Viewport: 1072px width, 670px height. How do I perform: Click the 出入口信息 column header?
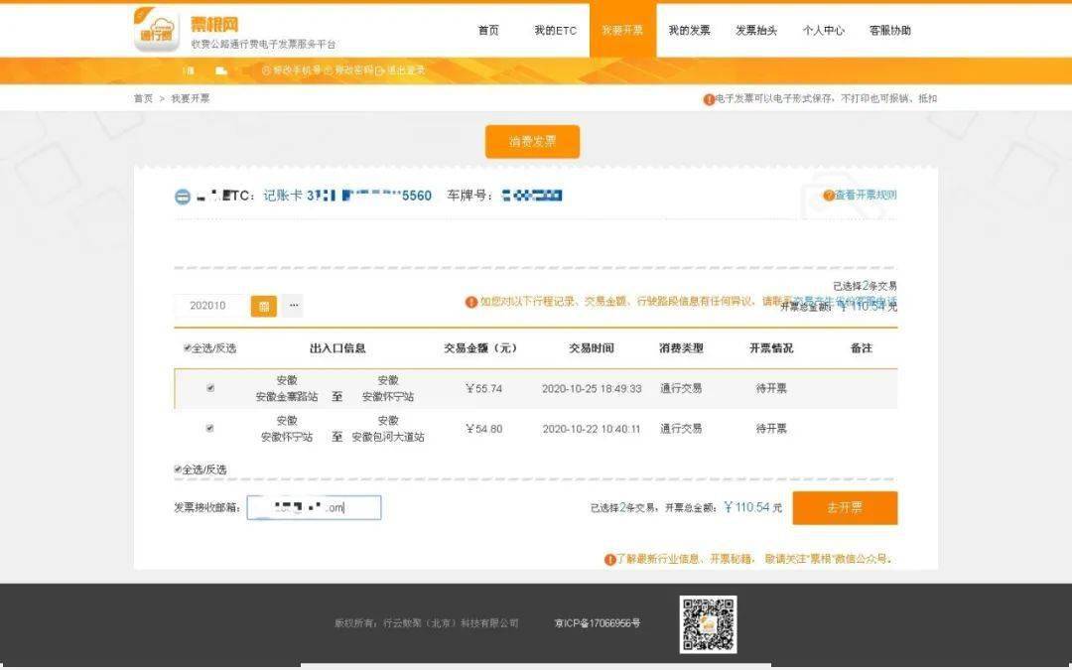point(337,348)
